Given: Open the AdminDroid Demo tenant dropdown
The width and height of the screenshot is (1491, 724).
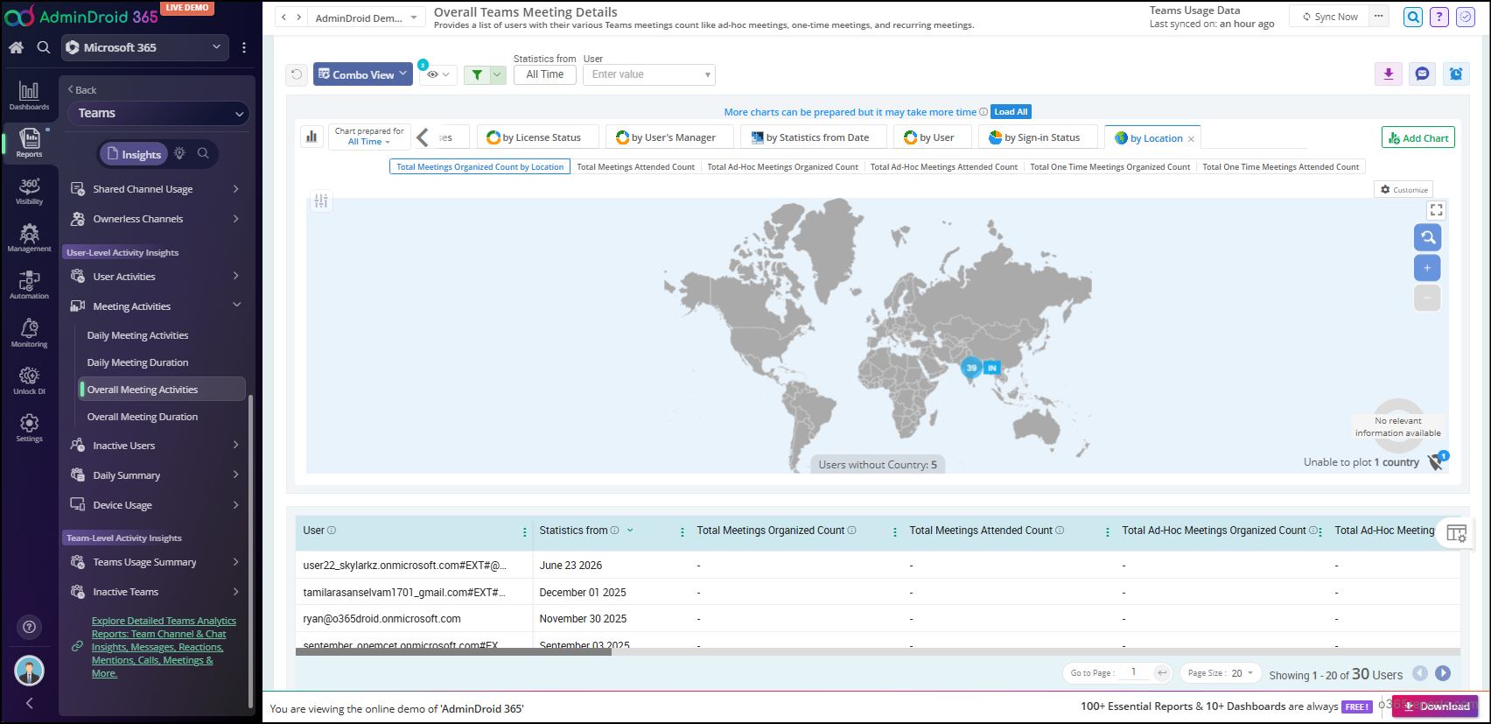Looking at the screenshot, I should point(367,18).
